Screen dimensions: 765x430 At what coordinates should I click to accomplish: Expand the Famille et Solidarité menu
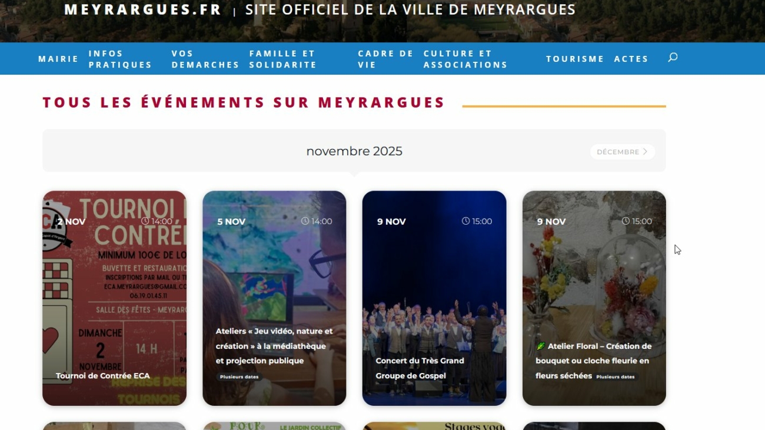pyautogui.click(x=283, y=59)
